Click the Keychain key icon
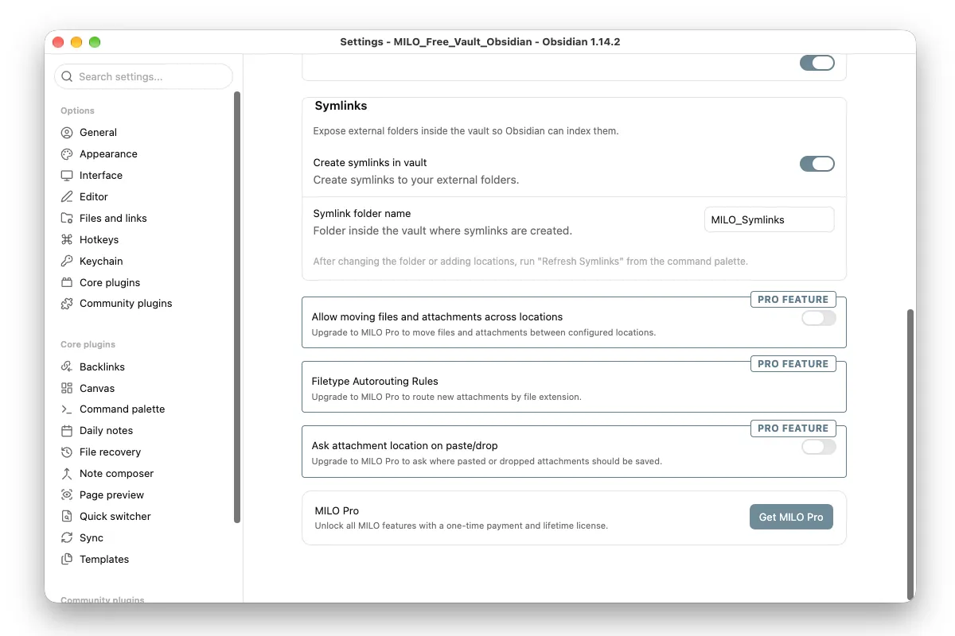This screenshot has height=636, width=955. 67,262
